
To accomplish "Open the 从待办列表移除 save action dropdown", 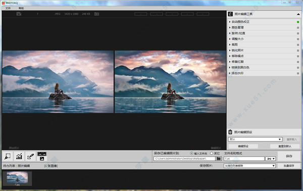I will 249,166.
